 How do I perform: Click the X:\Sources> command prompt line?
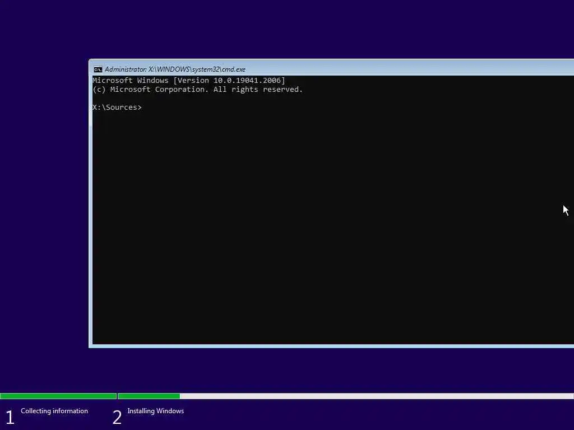coord(117,107)
